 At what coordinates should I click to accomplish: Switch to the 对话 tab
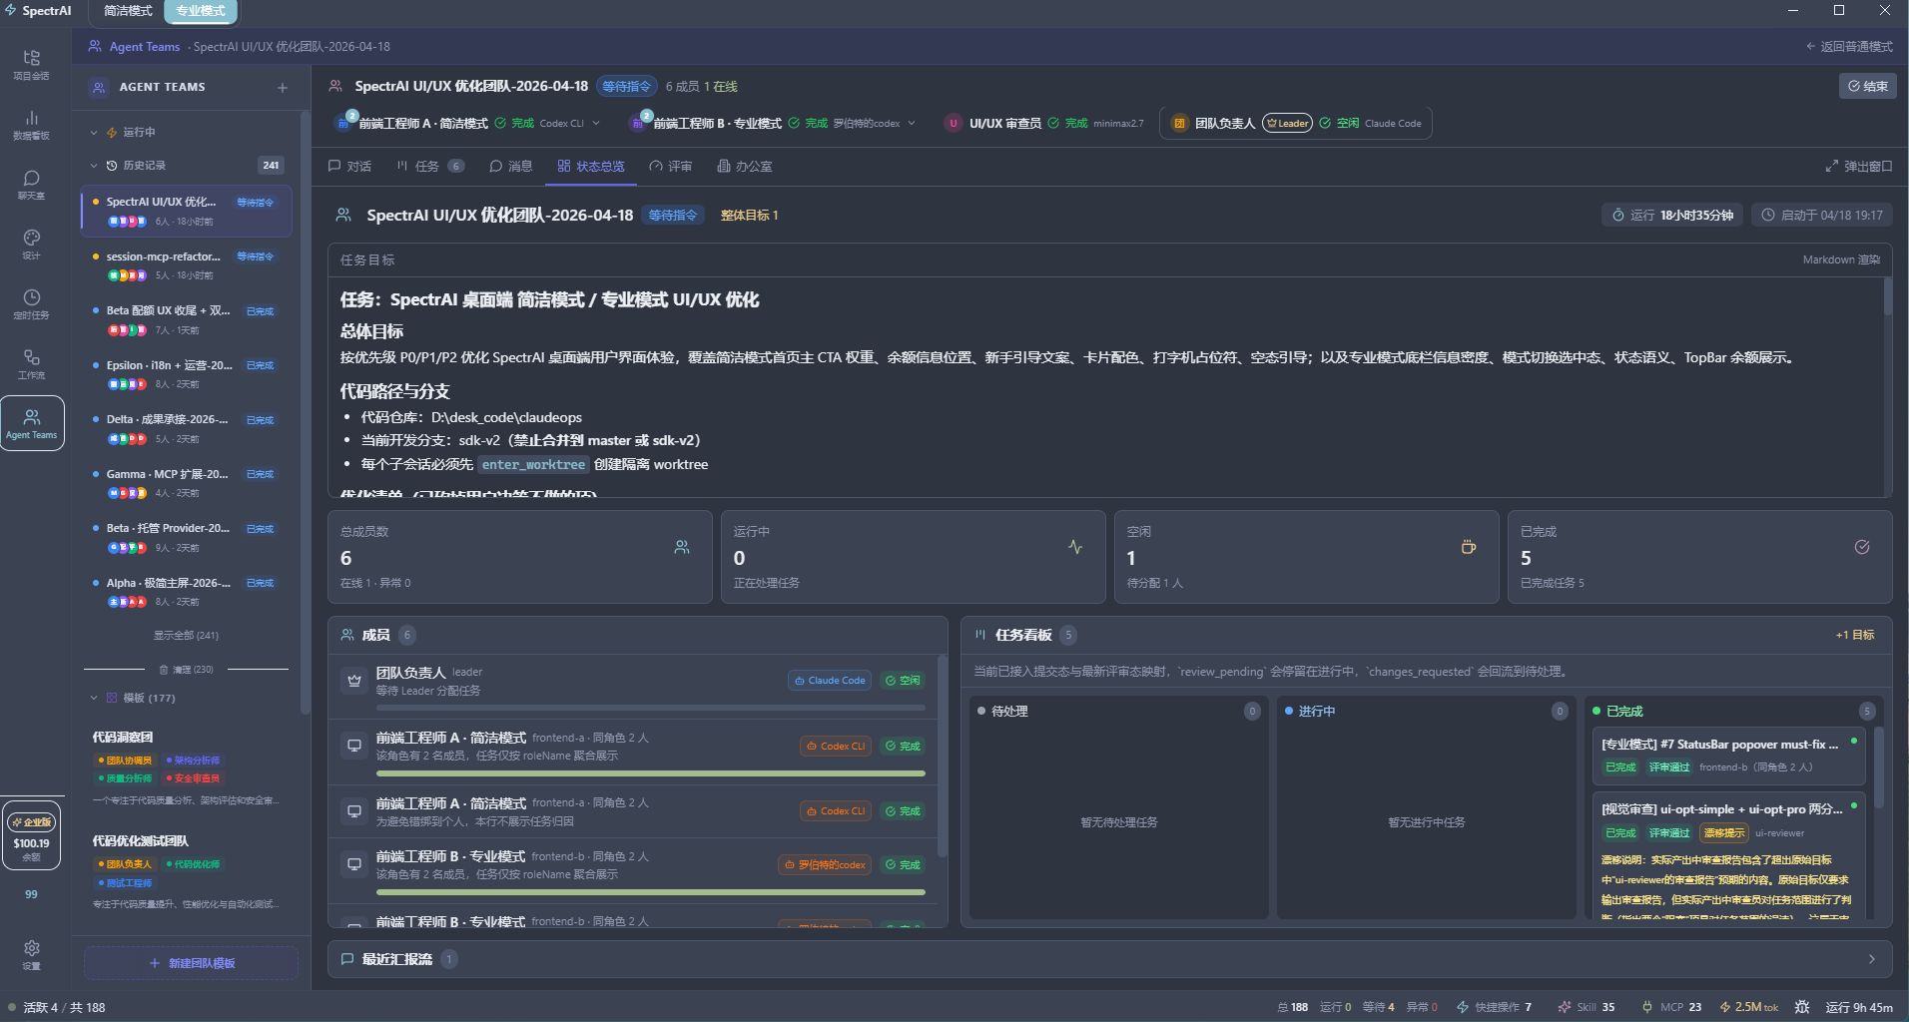(349, 167)
